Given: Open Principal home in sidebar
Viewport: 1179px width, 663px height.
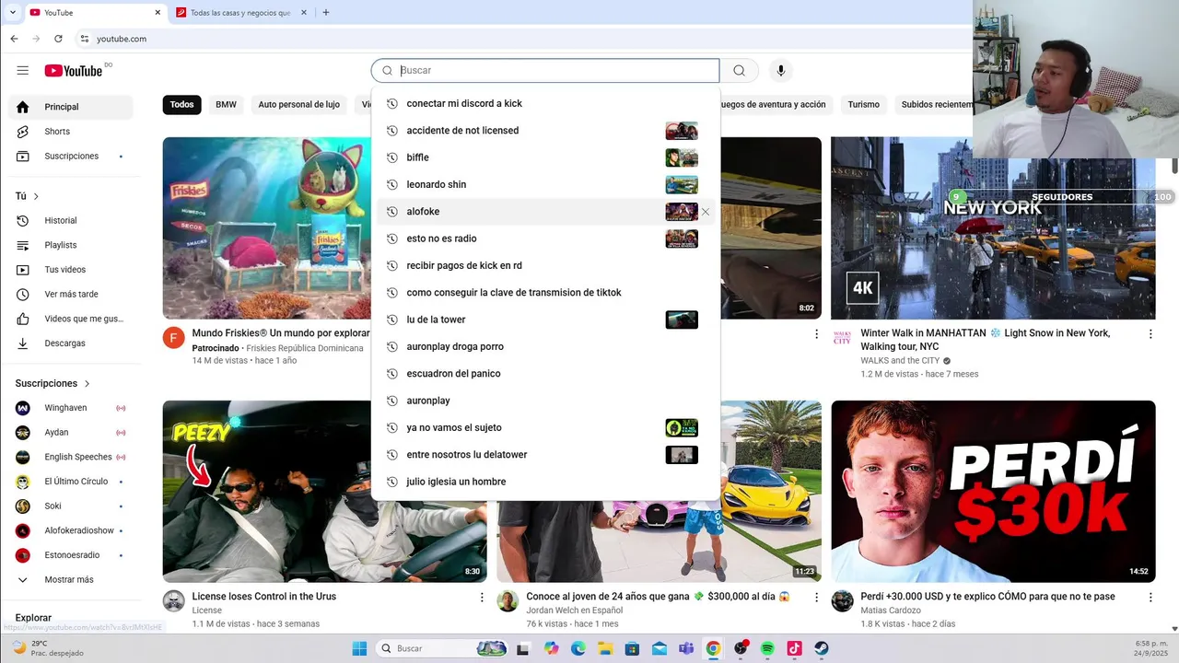Looking at the screenshot, I should click(x=70, y=107).
